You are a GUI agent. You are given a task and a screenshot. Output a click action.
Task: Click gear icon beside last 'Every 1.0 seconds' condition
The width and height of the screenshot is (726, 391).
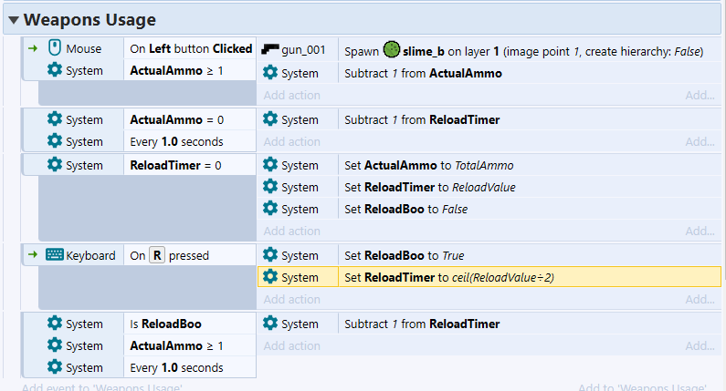pos(55,367)
